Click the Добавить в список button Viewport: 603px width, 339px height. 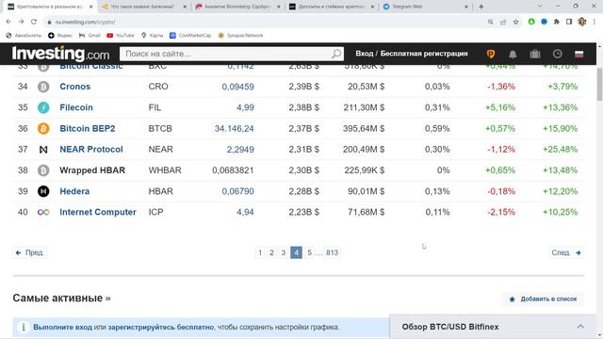point(543,299)
